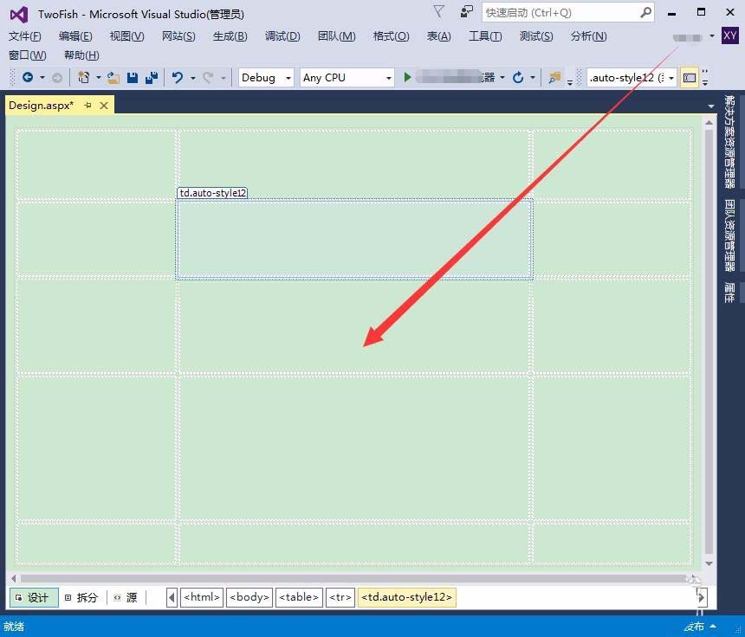The image size is (745, 637).
Task: Select the <td.auto-style12> breadcrumb element
Action: click(406, 597)
